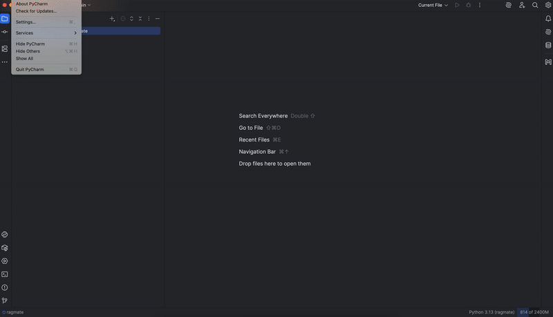Collapse all in Project panel

coord(140,19)
